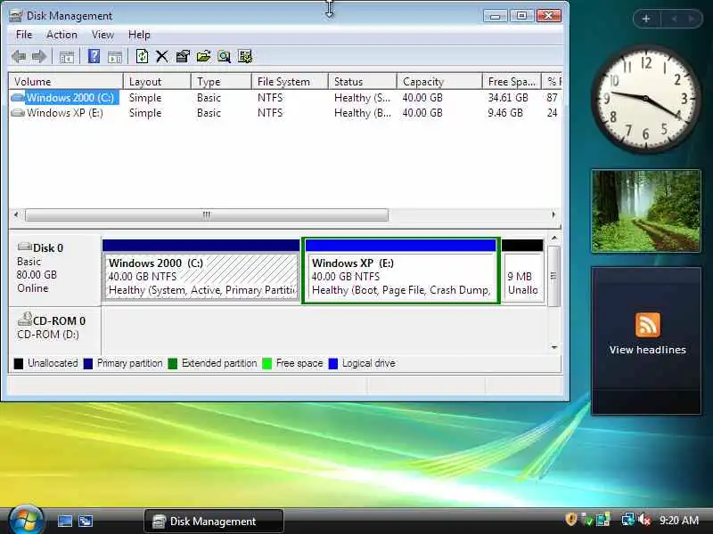The width and height of the screenshot is (713, 534).
Task: Sort by the Type column header
Action: pos(221,81)
